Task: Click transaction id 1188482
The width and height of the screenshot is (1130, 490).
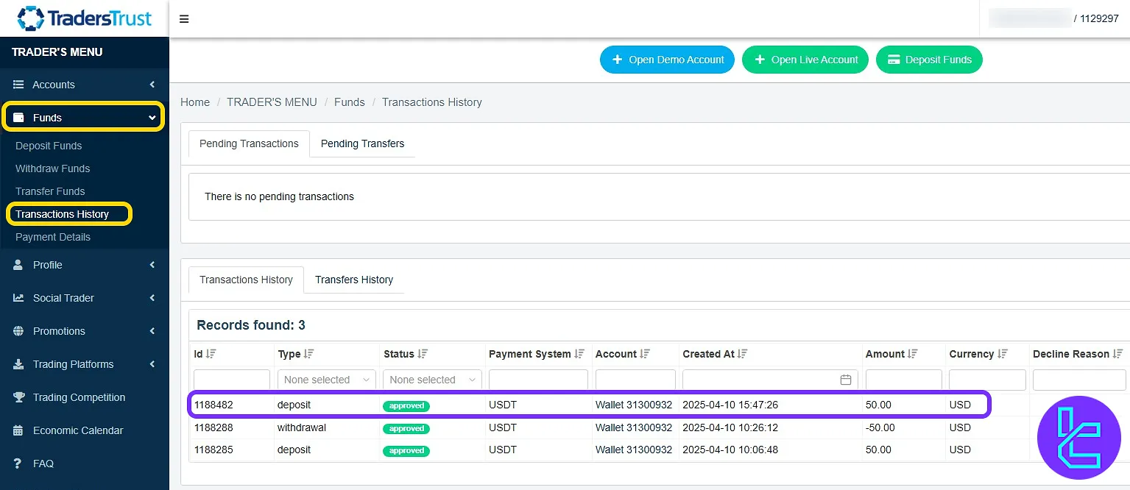Action: coord(213,405)
